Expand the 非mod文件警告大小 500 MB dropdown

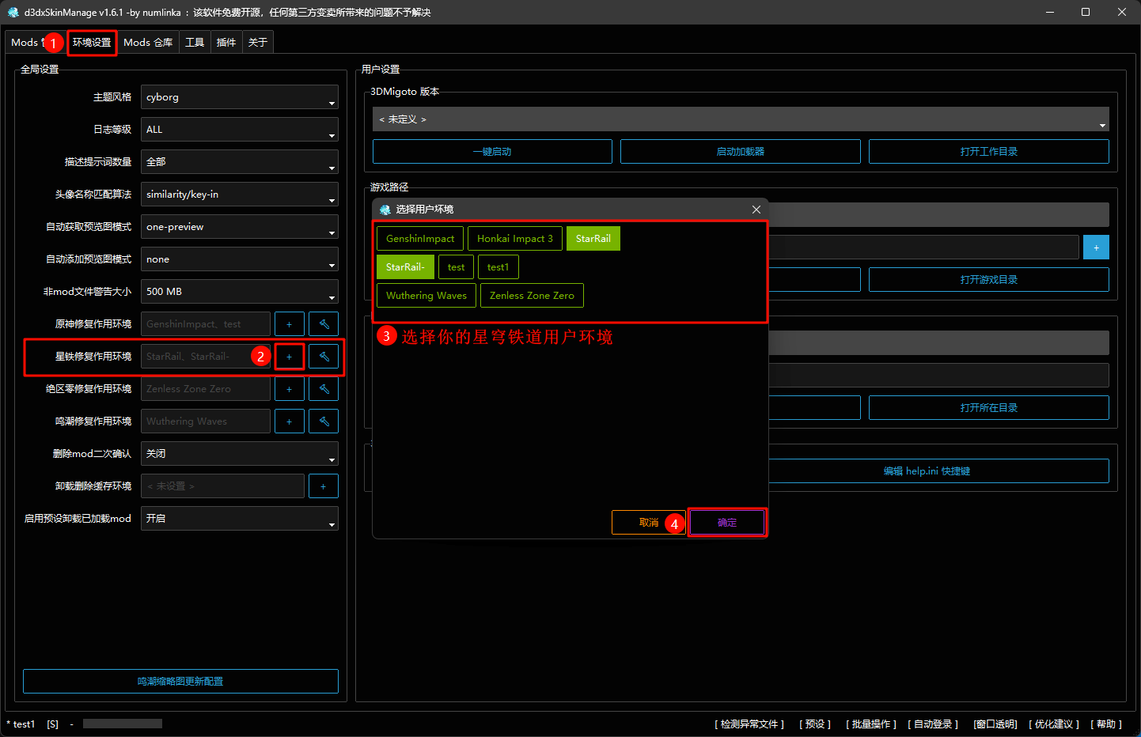[x=240, y=292]
